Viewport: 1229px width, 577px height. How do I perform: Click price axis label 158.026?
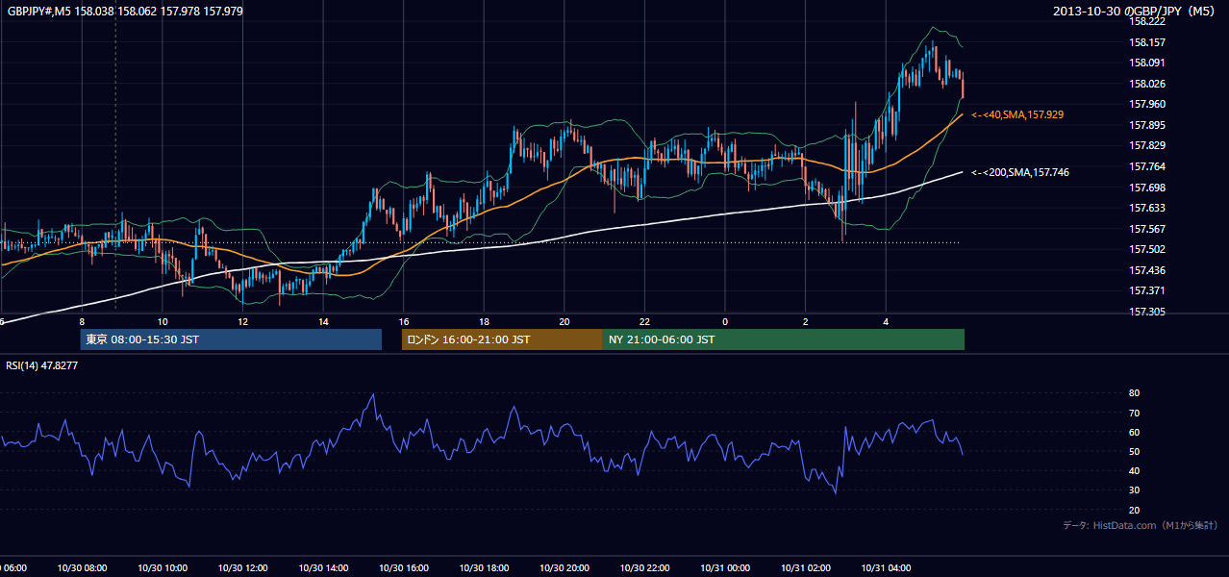[x=1147, y=84]
